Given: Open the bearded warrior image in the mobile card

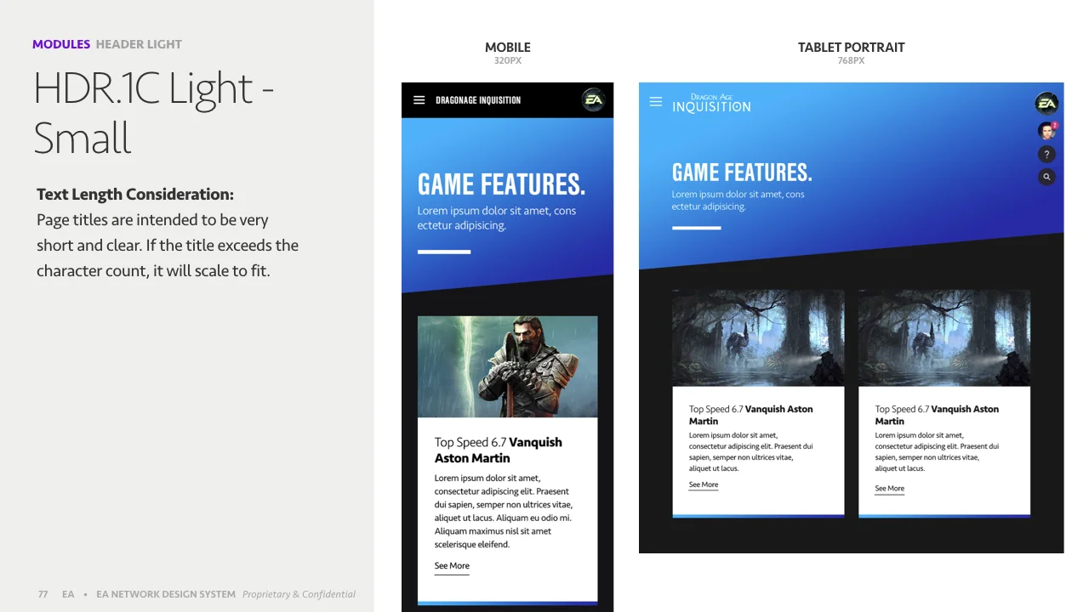Looking at the screenshot, I should coord(507,367).
